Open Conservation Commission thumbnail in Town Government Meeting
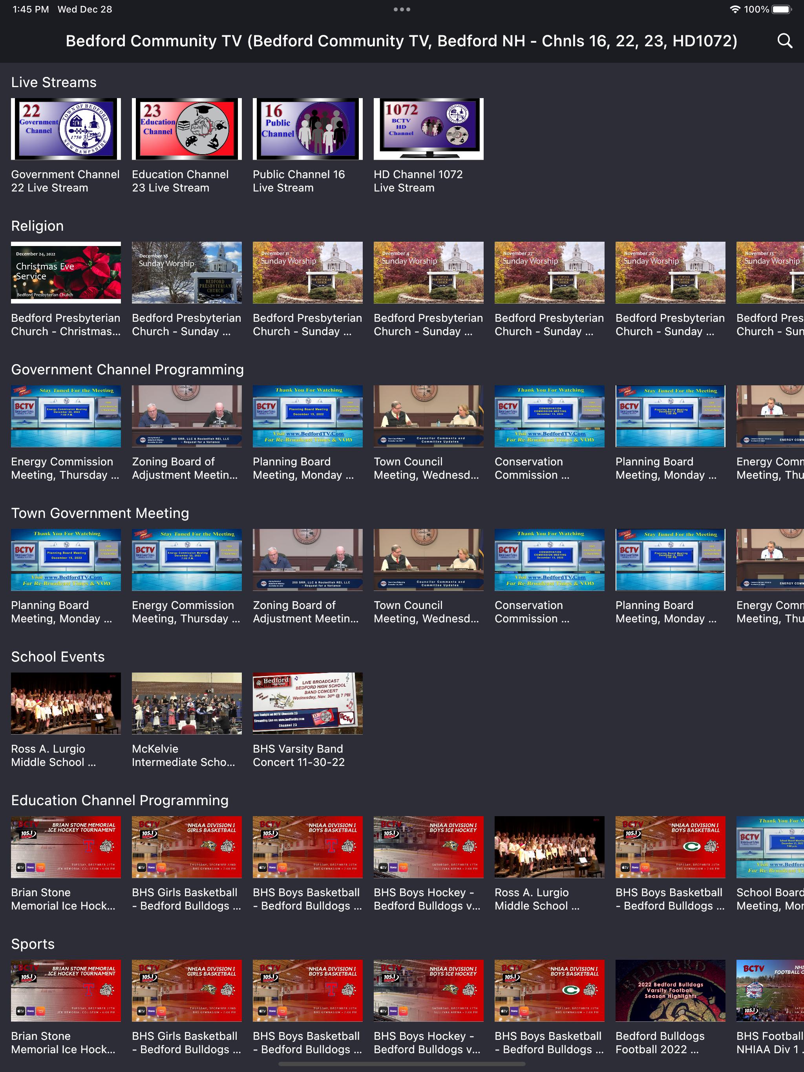Screen dimensions: 804x1072 pos(550,560)
